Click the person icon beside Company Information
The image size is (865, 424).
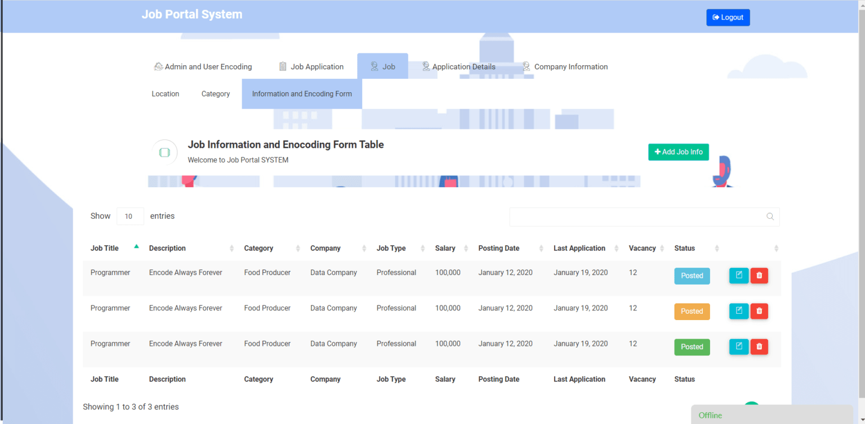(526, 66)
